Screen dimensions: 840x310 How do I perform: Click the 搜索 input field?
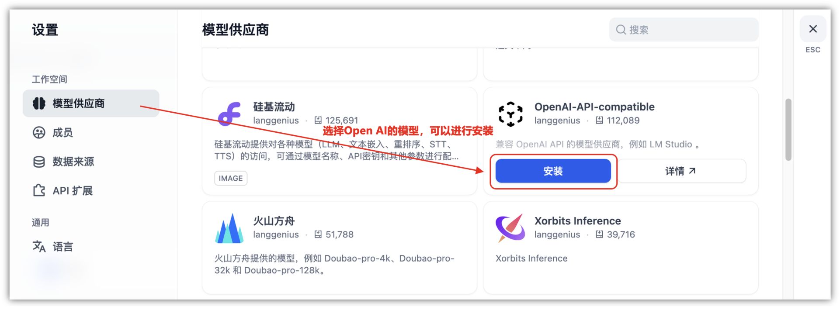[x=684, y=30]
